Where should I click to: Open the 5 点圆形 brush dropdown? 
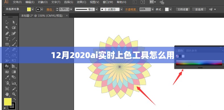(x=122, y=10)
